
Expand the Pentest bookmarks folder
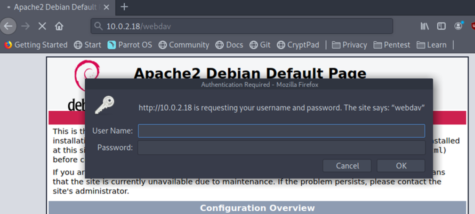(x=392, y=45)
